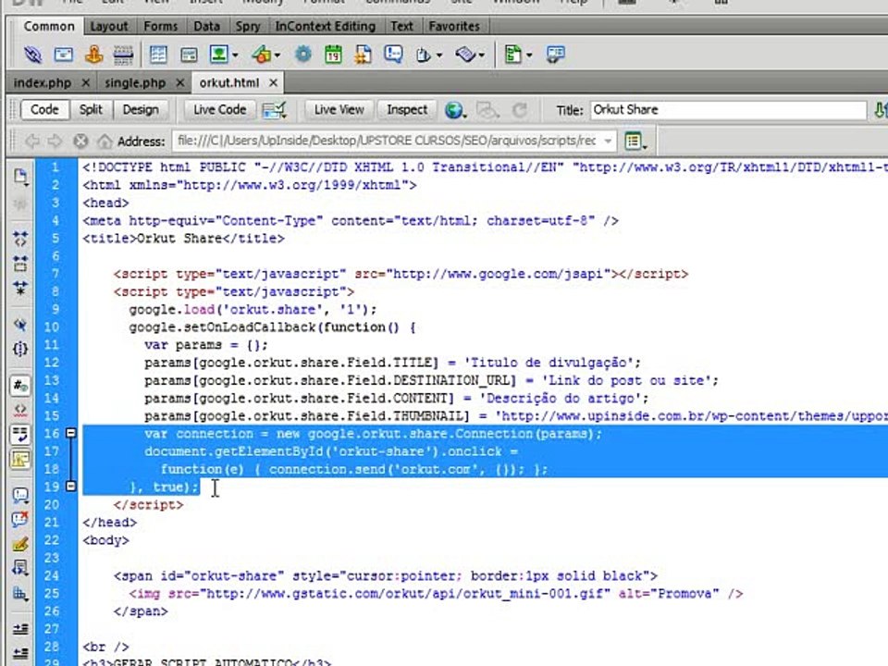888x666 pixels.
Task: Collapse Full Tag in coding toolbar
Action: 20,239
